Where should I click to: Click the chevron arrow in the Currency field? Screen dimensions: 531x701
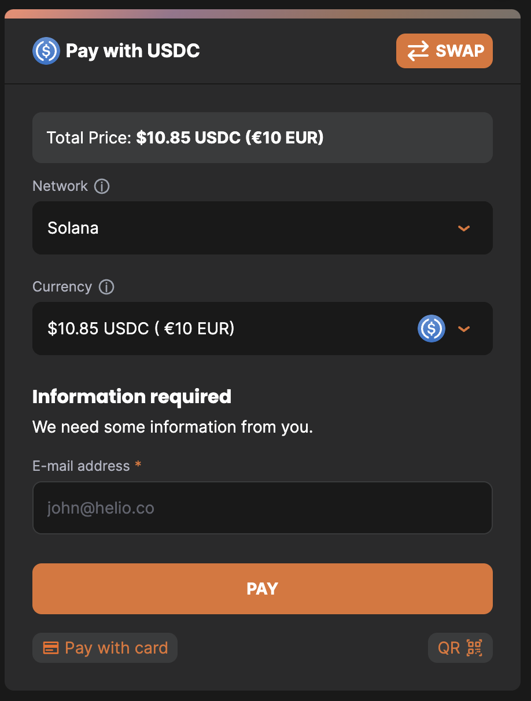(x=464, y=329)
